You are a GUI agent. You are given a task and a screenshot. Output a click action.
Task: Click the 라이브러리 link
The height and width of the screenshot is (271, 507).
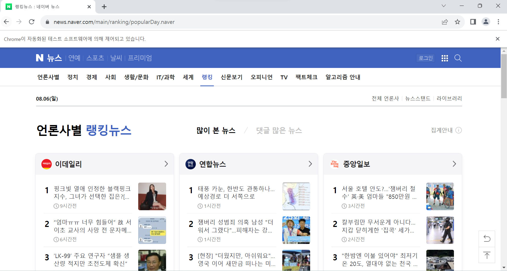point(449,98)
